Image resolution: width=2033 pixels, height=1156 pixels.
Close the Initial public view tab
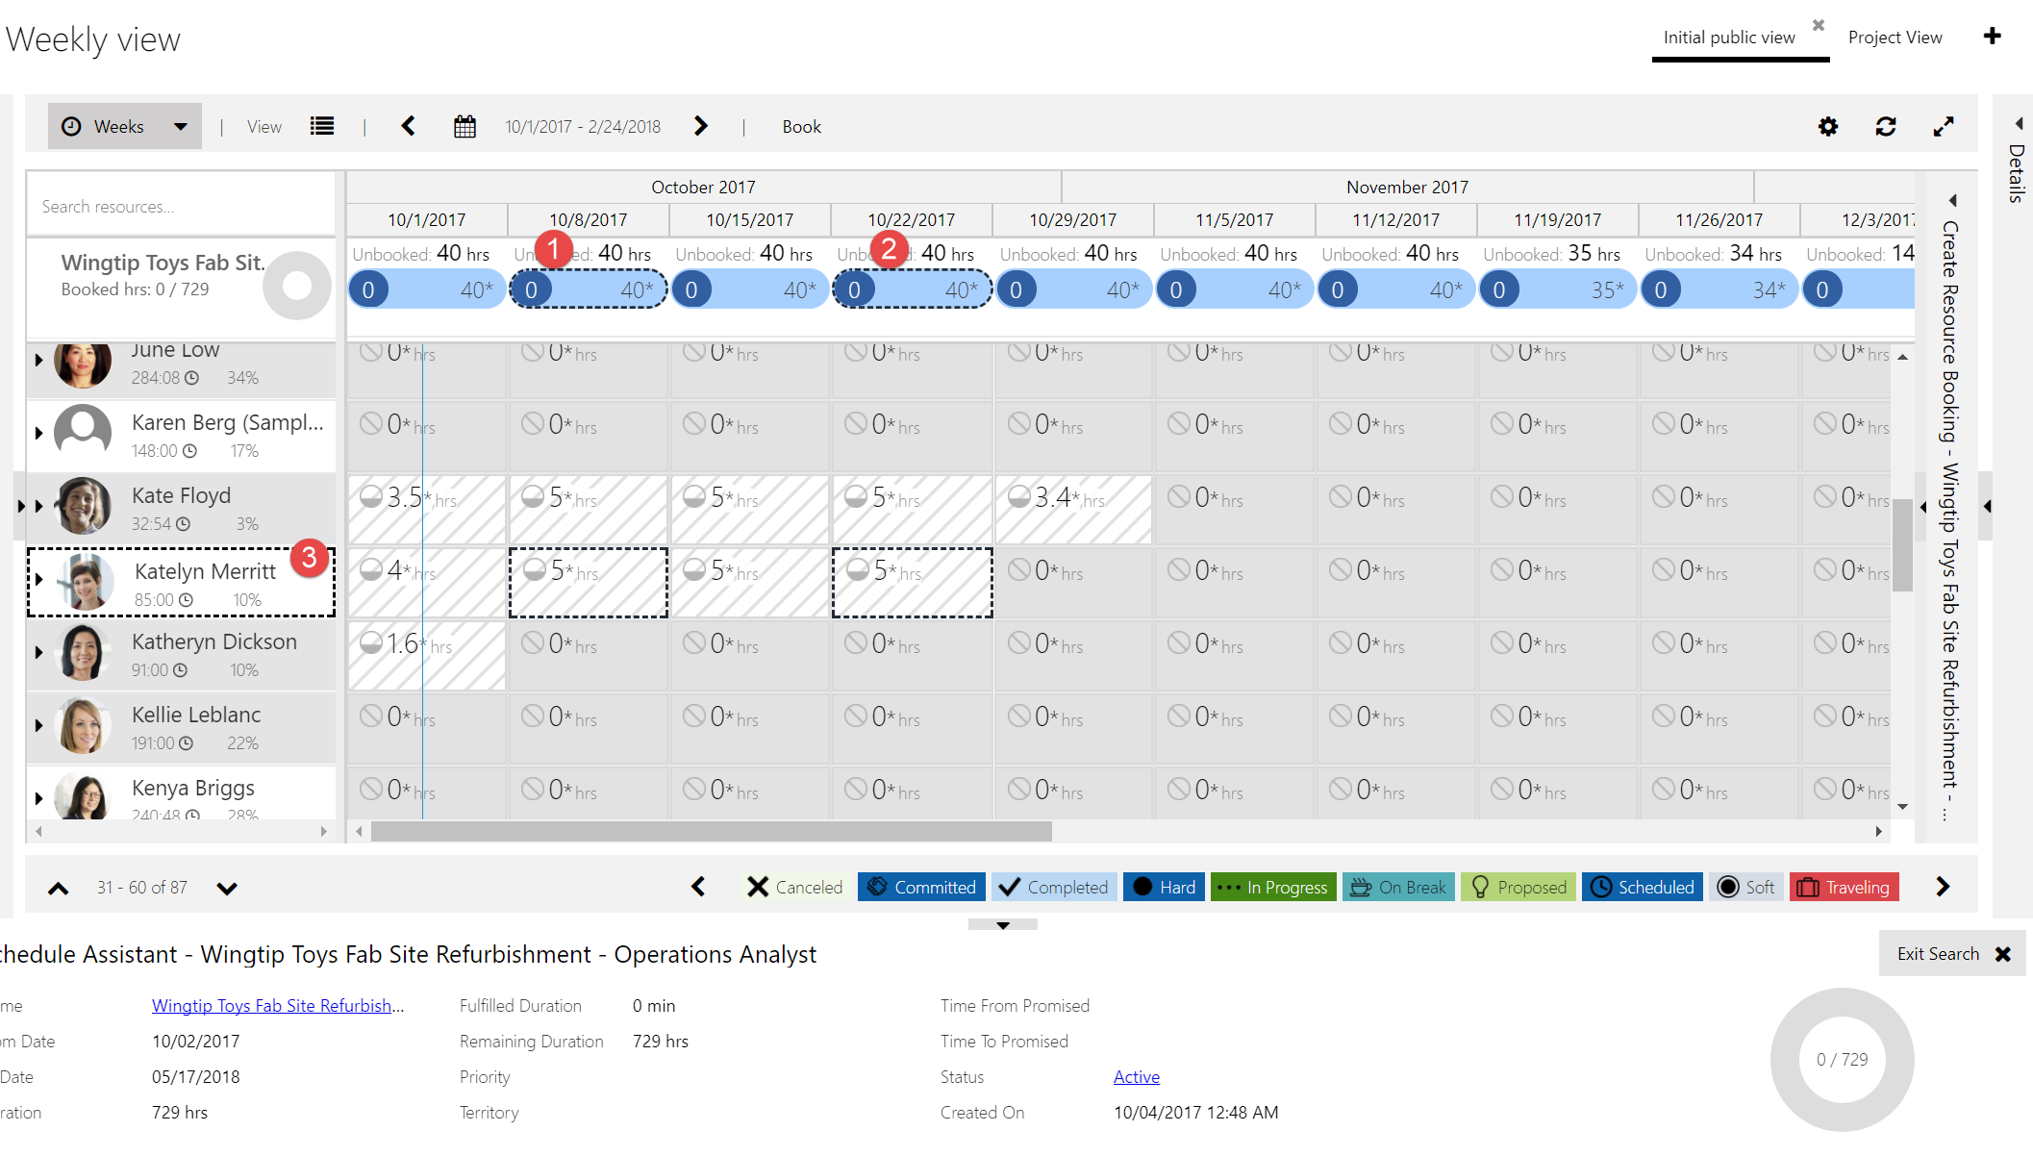coord(1818,25)
